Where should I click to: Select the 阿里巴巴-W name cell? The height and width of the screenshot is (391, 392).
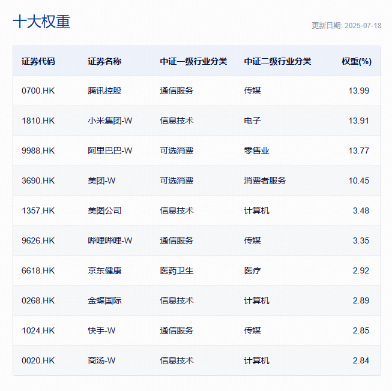[x=110, y=151]
